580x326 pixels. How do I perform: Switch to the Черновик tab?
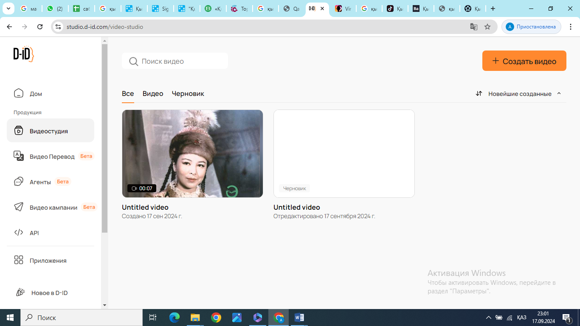click(188, 94)
